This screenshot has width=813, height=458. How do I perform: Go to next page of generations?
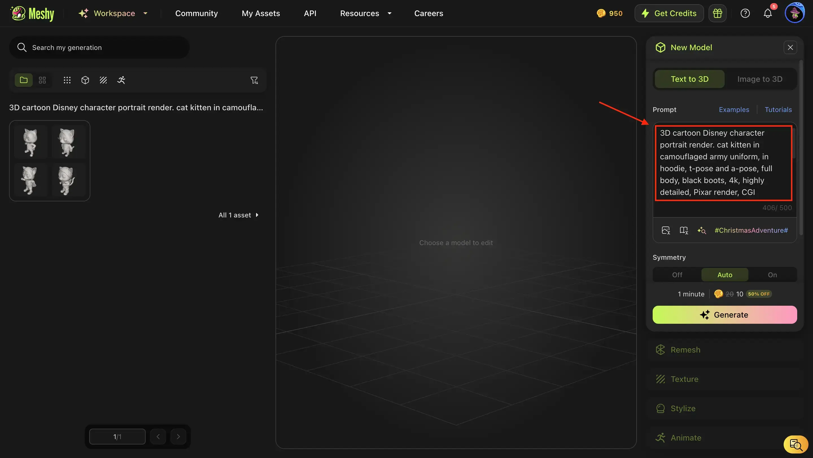[178, 436]
